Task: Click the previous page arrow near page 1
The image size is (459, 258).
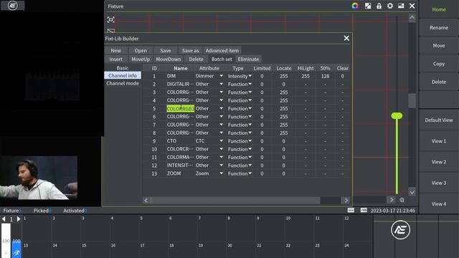Action: pyautogui.click(x=4, y=219)
